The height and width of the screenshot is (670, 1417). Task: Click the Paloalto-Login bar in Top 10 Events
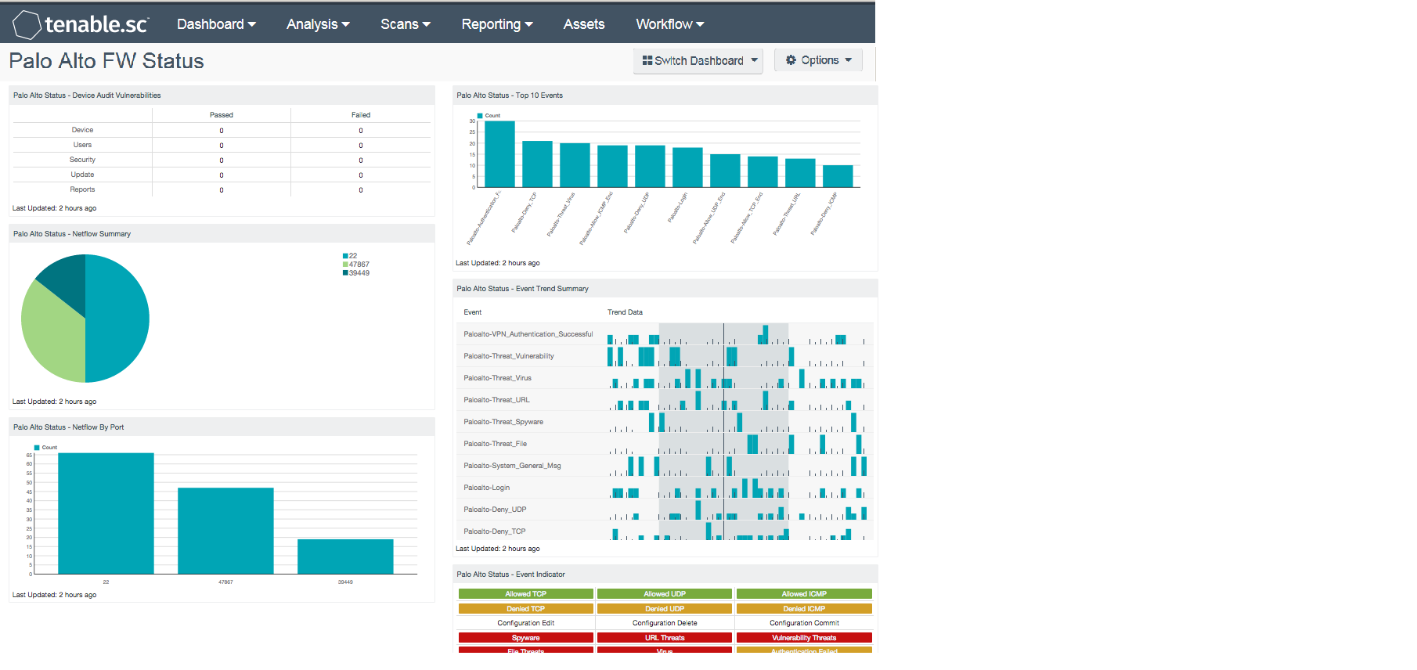(x=687, y=167)
